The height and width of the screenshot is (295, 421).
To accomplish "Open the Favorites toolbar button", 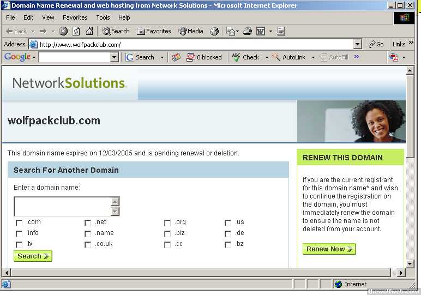I will pyautogui.click(x=154, y=31).
